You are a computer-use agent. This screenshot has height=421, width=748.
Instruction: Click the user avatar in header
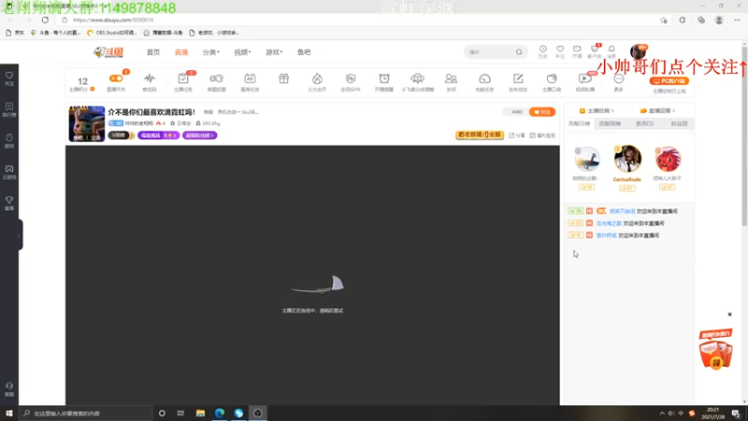pyautogui.click(x=638, y=51)
